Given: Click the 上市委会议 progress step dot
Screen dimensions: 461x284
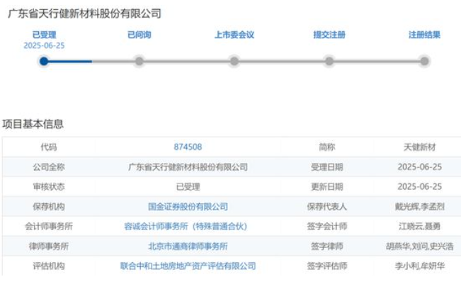Looking at the screenshot, I should [234, 61].
